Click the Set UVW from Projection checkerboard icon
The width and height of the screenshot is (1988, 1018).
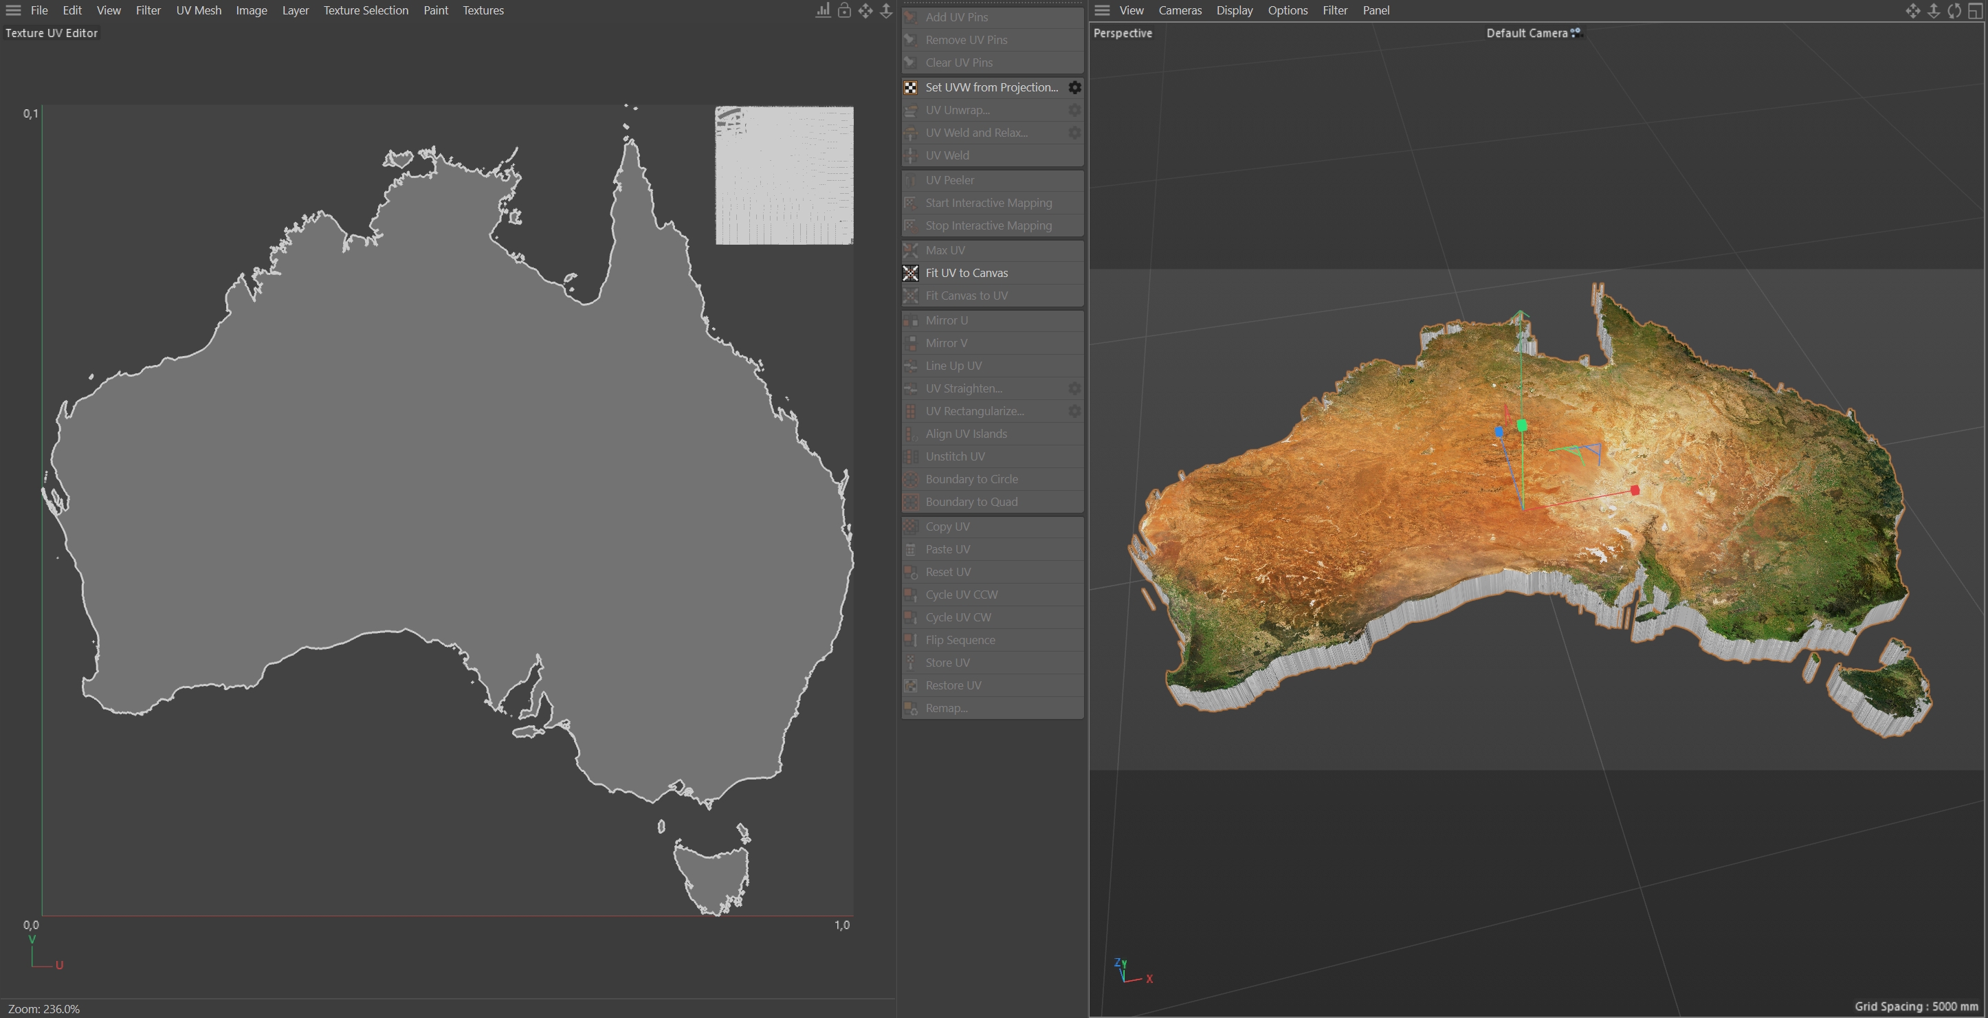tap(911, 87)
